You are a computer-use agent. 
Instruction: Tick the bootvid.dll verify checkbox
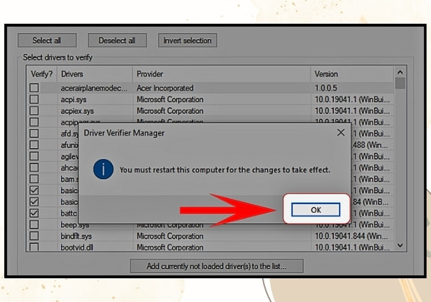pyautogui.click(x=34, y=247)
